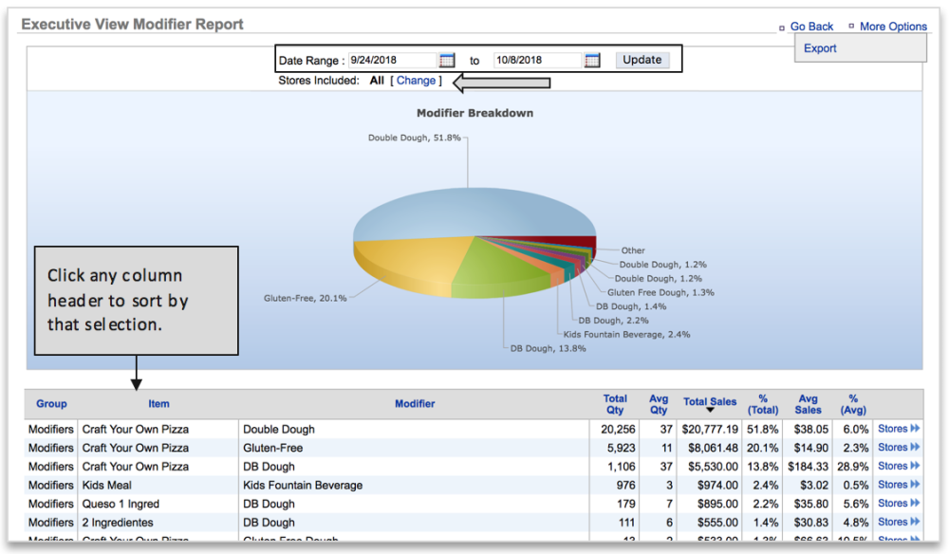Open the calendar picker for the start date
The height and width of the screenshot is (554, 949).
click(x=446, y=59)
